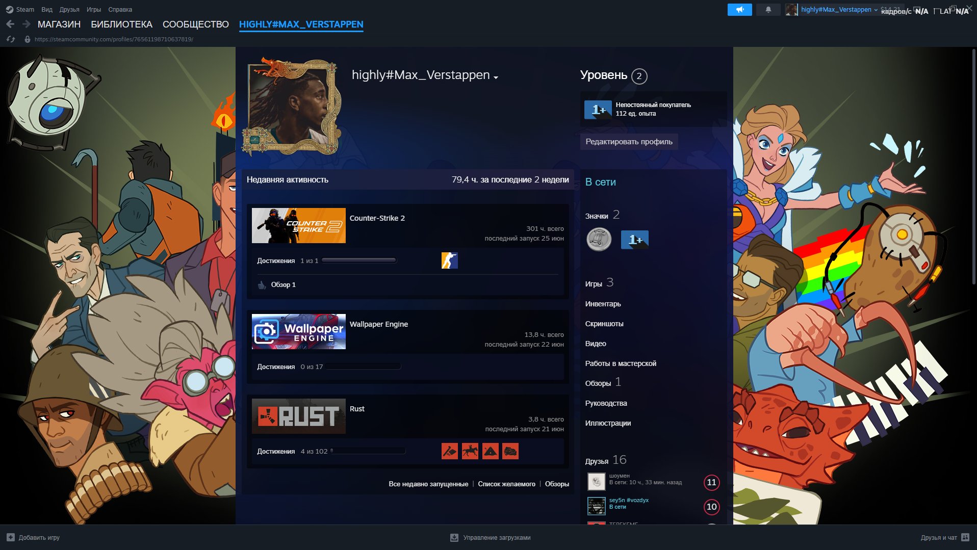
Task: Open the blue 1+ badge under Значки
Action: 634,240
